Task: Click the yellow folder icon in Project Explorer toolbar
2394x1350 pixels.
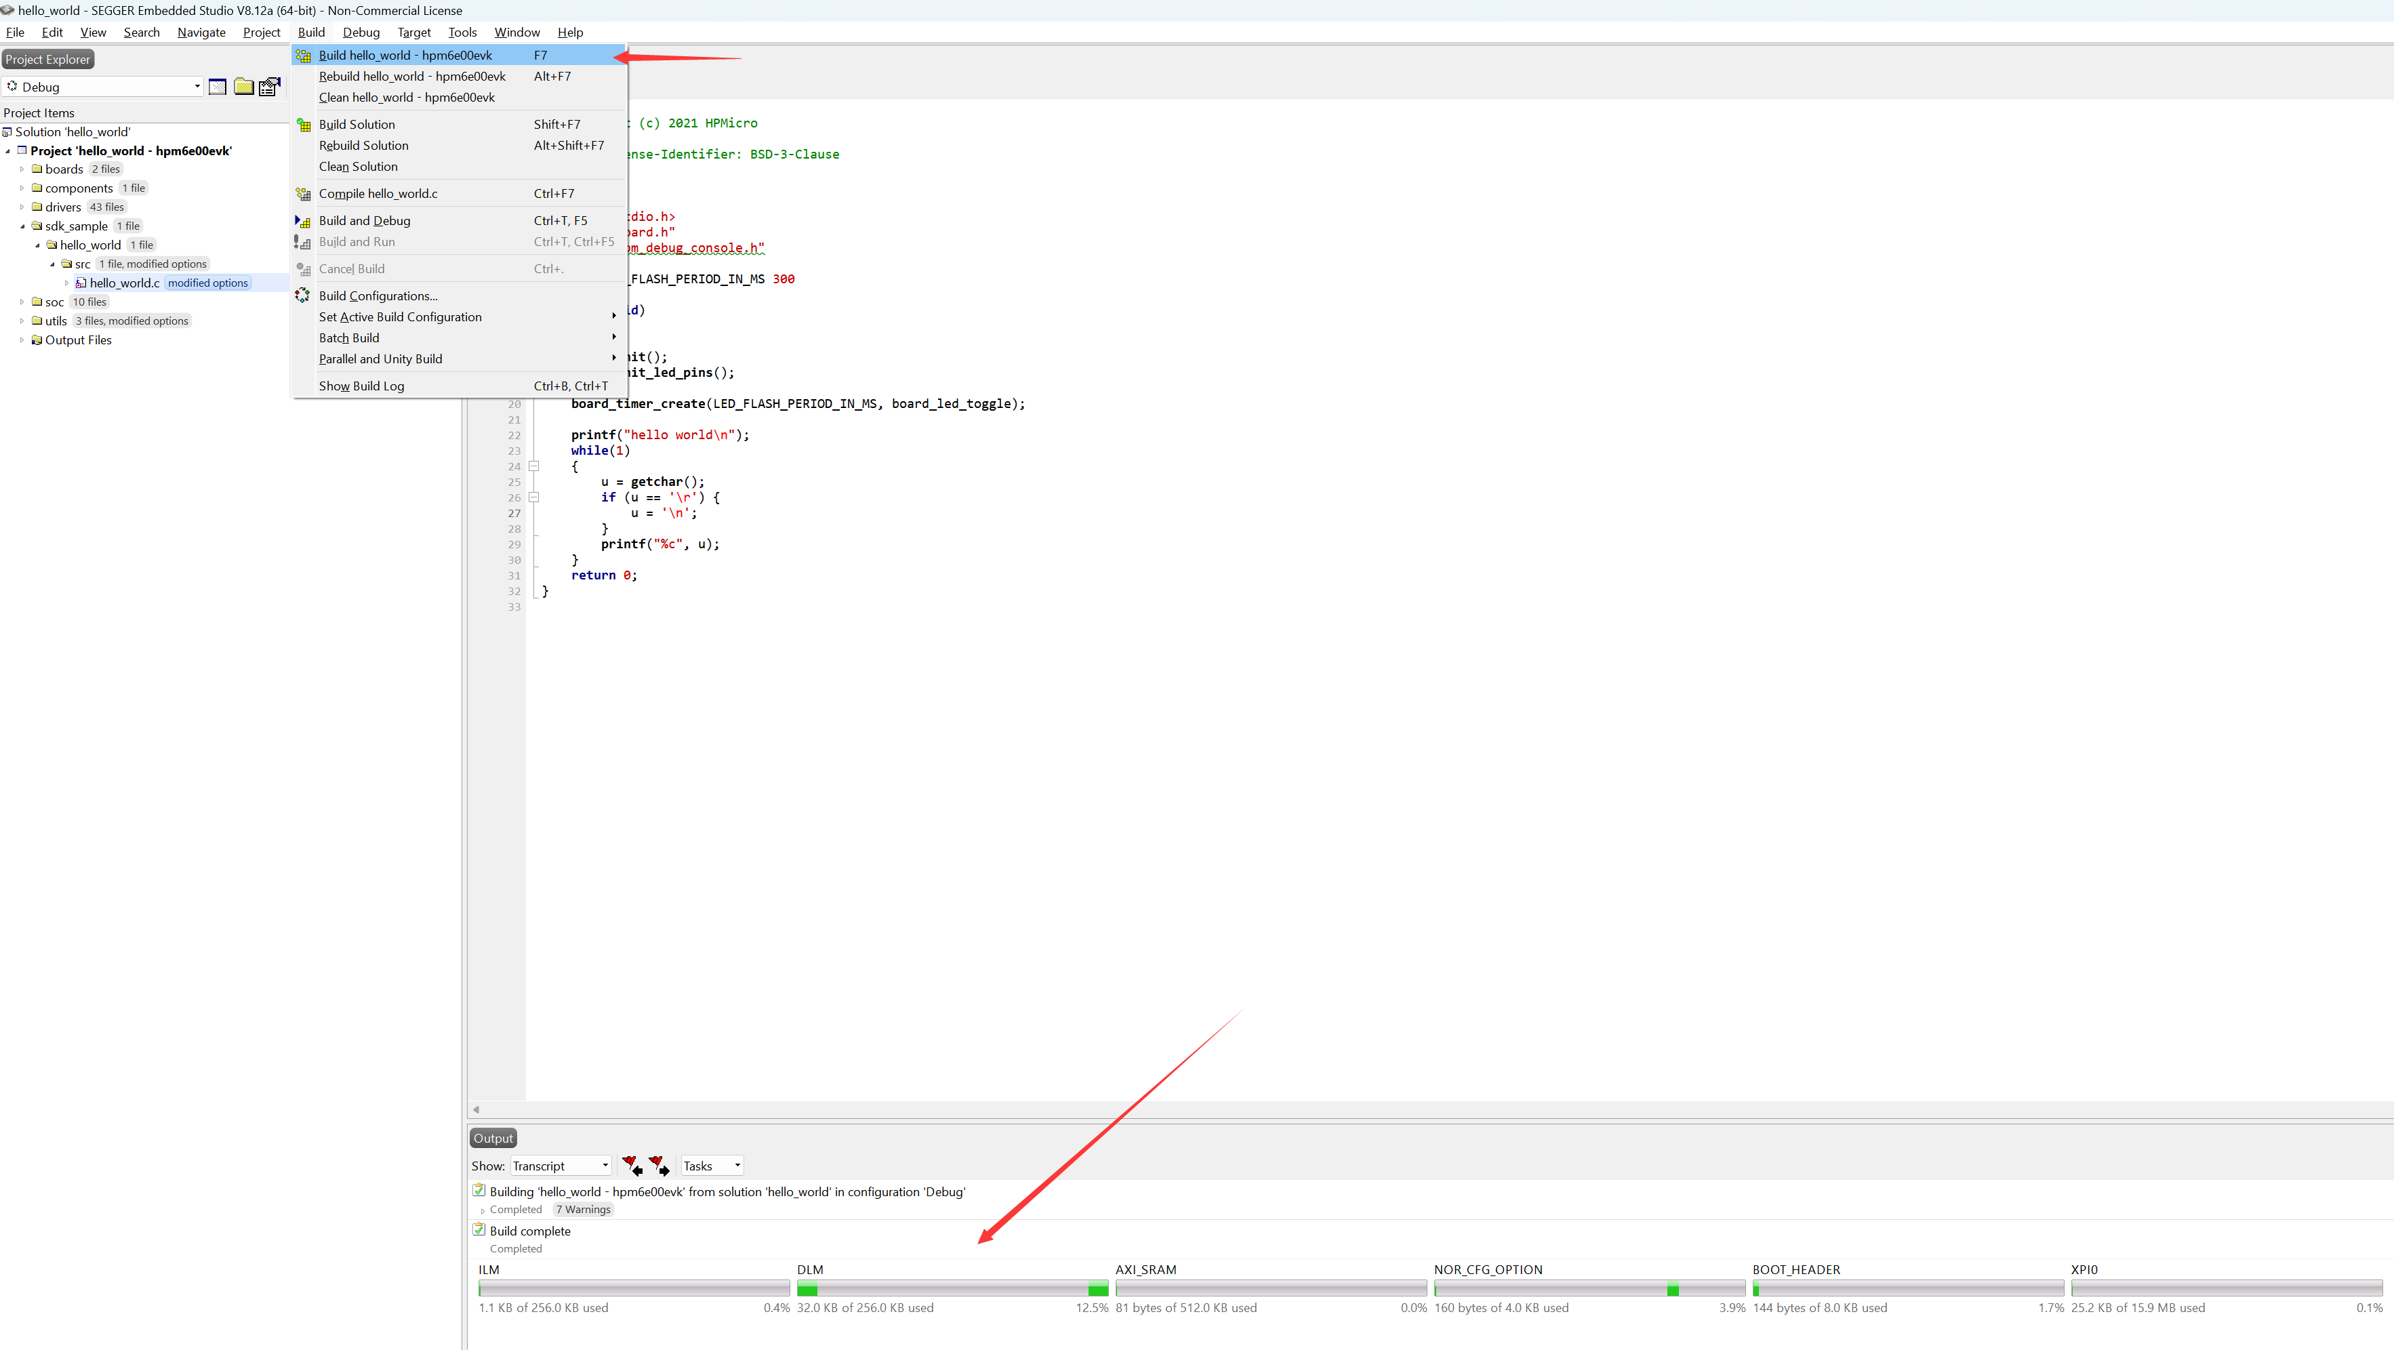Action: (x=243, y=86)
